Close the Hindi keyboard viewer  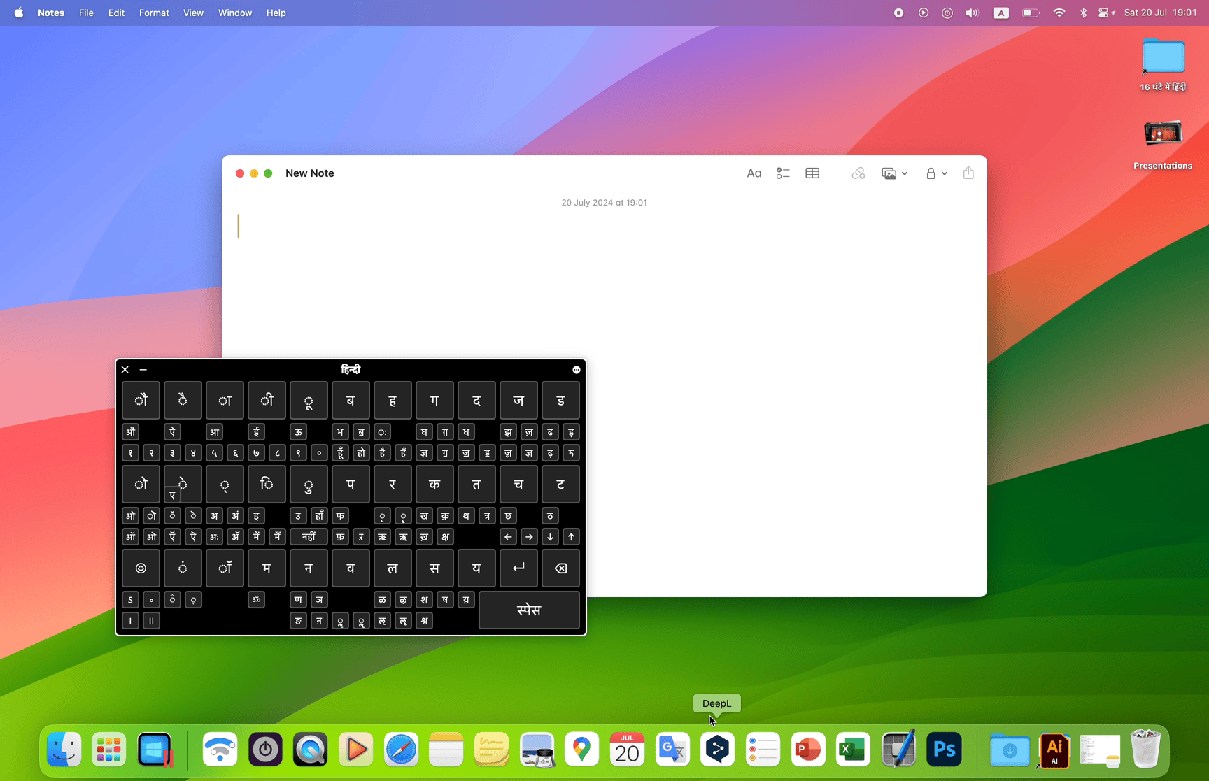tap(125, 370)
